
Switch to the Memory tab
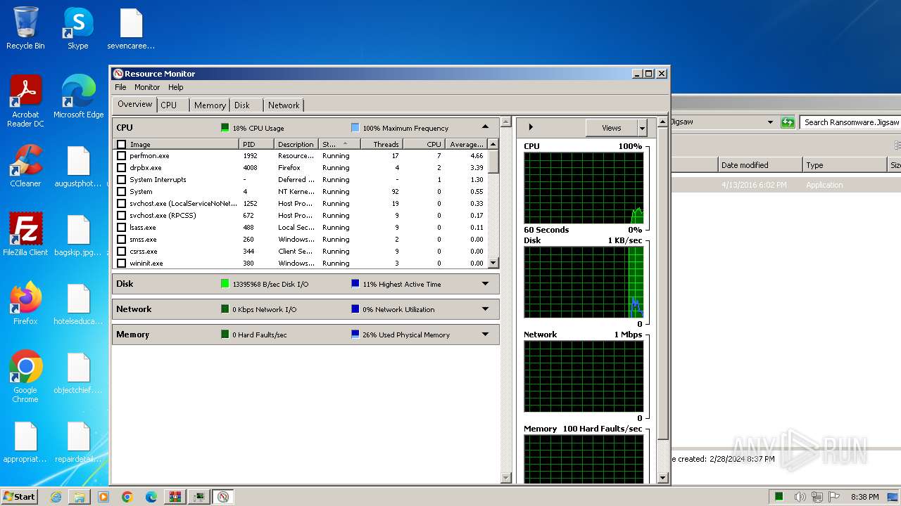pos(210,105)
